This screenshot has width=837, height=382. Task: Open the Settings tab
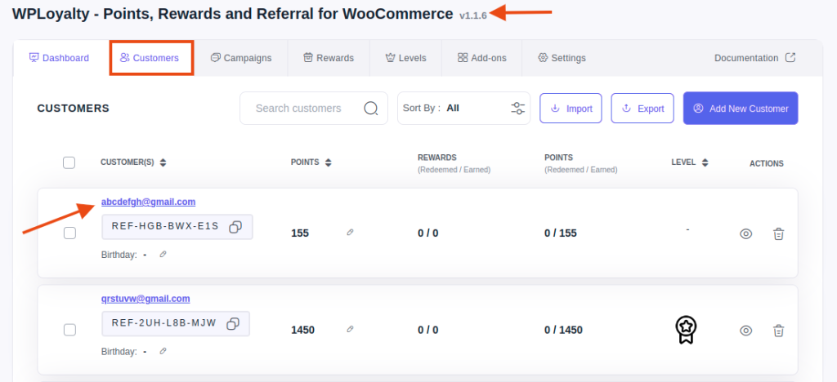coord(562,58)
